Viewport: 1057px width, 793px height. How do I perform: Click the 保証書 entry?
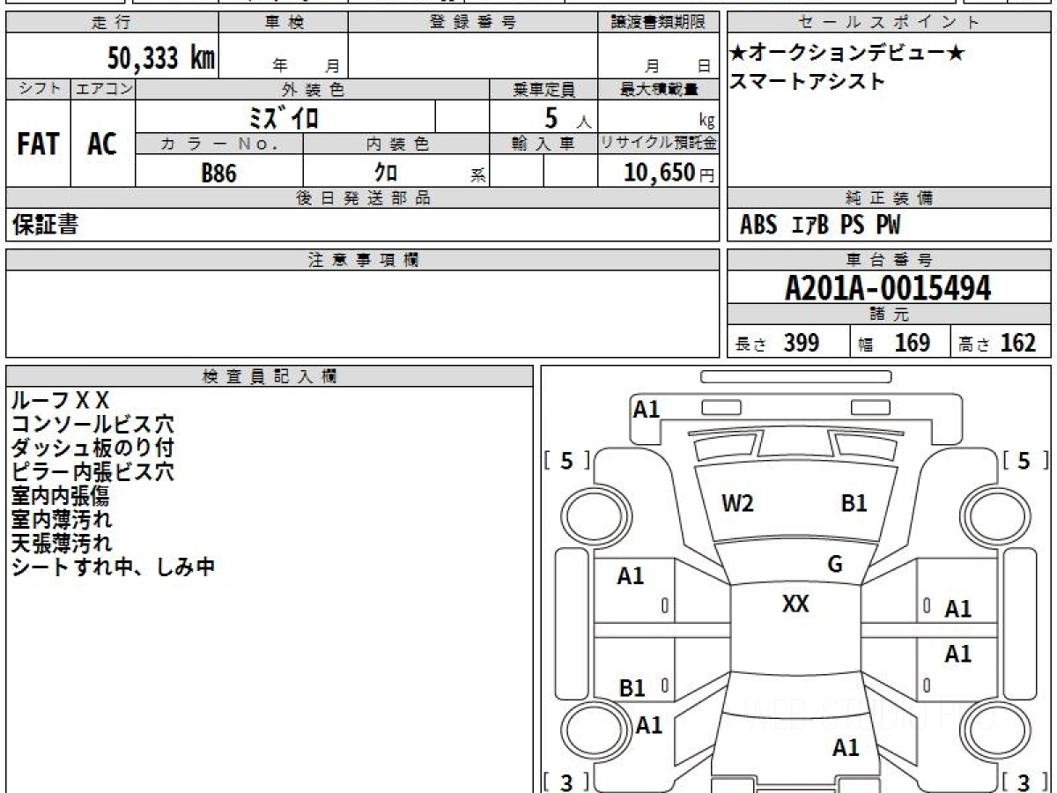[x=45, y=225]
